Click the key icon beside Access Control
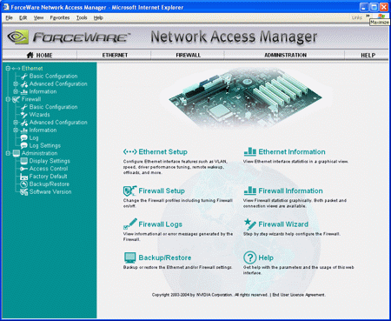The image size is (391, 321). [24, 169]
